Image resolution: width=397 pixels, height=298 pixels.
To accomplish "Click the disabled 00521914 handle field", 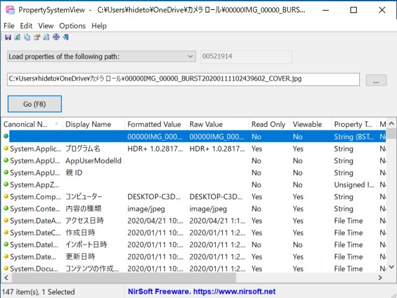I will (246, 56).
